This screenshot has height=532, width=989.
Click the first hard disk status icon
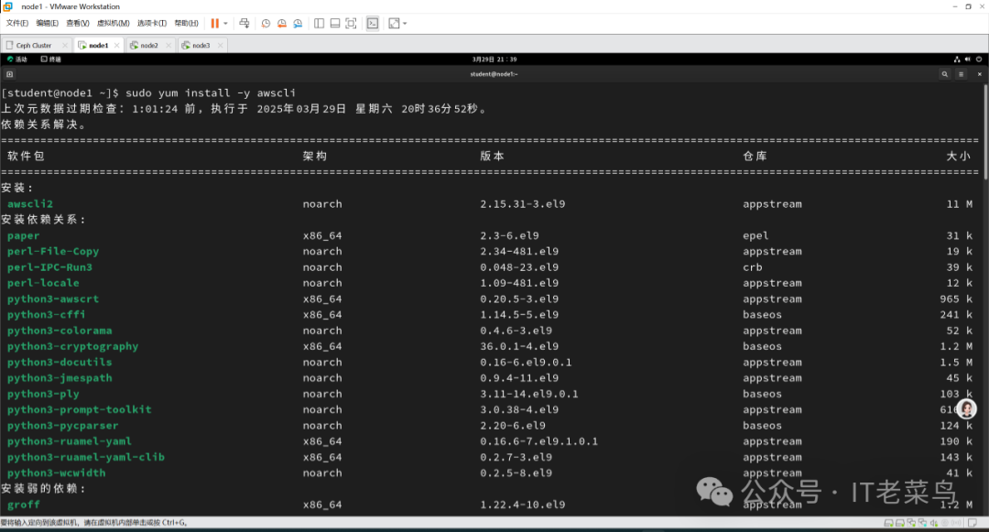tap(888, 523)
